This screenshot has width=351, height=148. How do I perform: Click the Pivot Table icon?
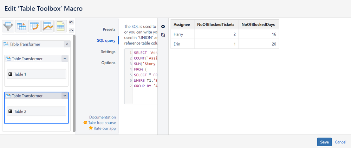[22, 26]
